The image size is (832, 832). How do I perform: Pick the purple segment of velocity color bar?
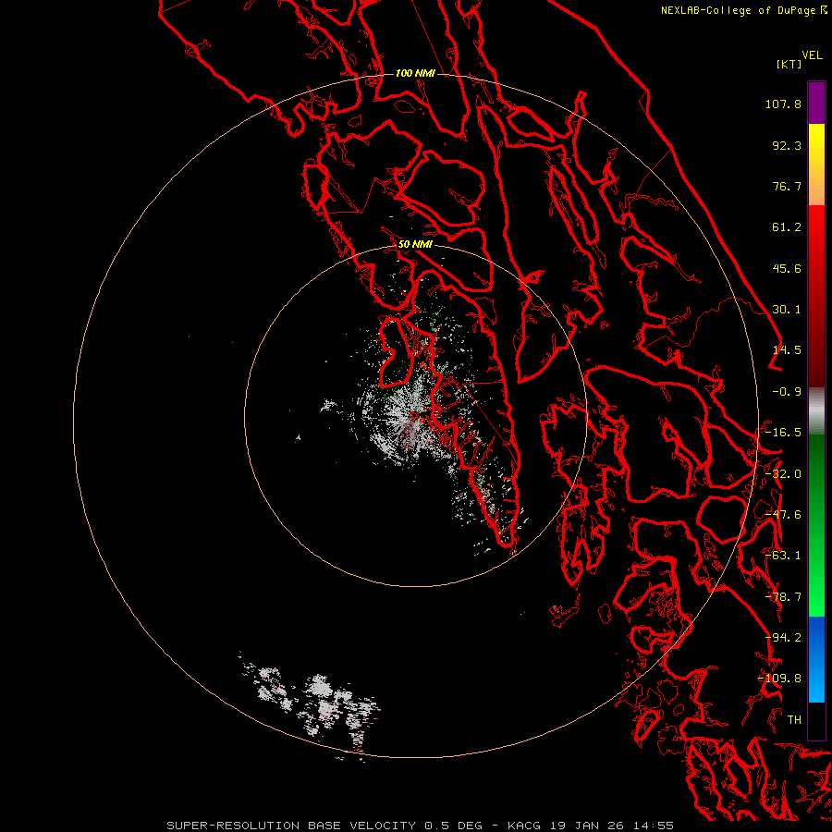(816, 103)
